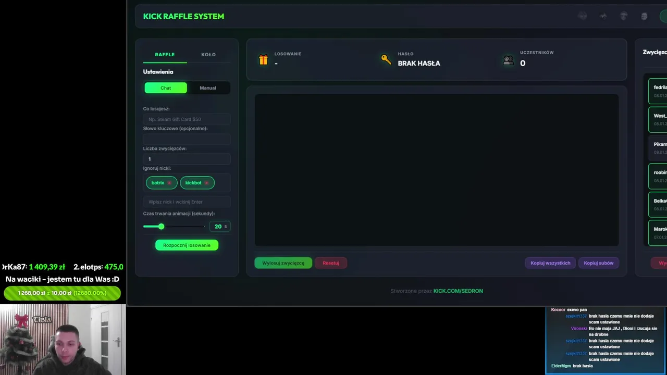
Task: Draw a winner with Wylosuj zwycięzcę
Action: 283,263
